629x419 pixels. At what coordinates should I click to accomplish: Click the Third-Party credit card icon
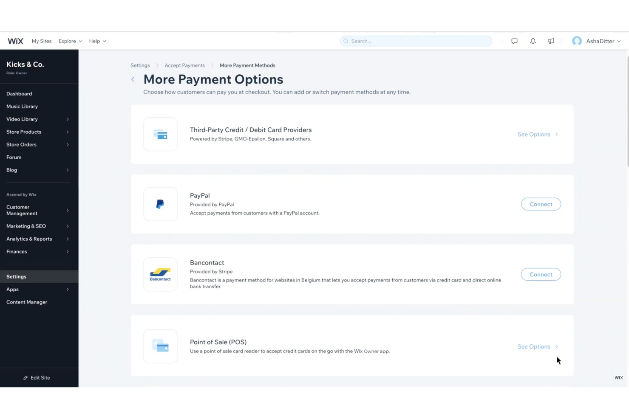point(160,134)
